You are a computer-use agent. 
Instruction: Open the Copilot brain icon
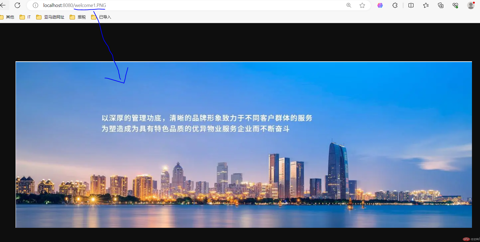click(x=380, y=5)
